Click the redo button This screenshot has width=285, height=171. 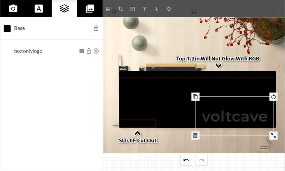[x=202, y=160]
